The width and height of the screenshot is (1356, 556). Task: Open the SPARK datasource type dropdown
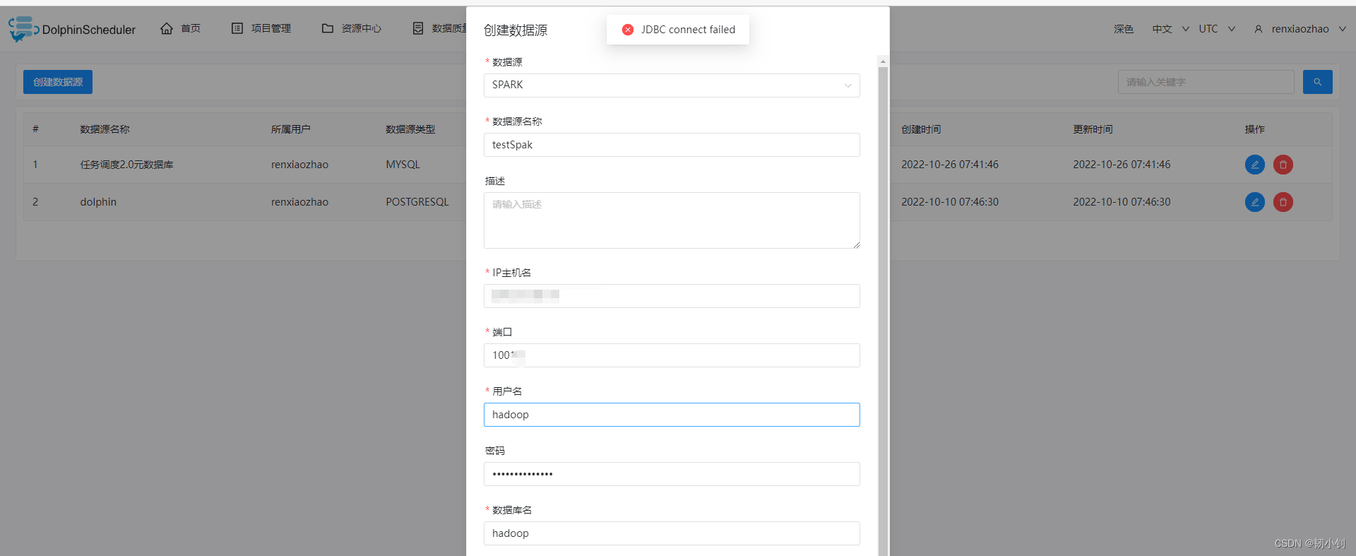(672, 85)
